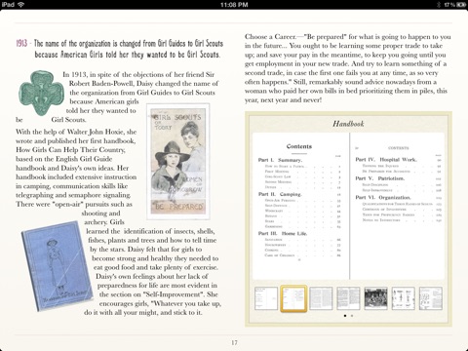This screenshot has width=468, height=351.
Task: Tap the green Girl Scout trefoil emblem
Action: click(41, 93)
